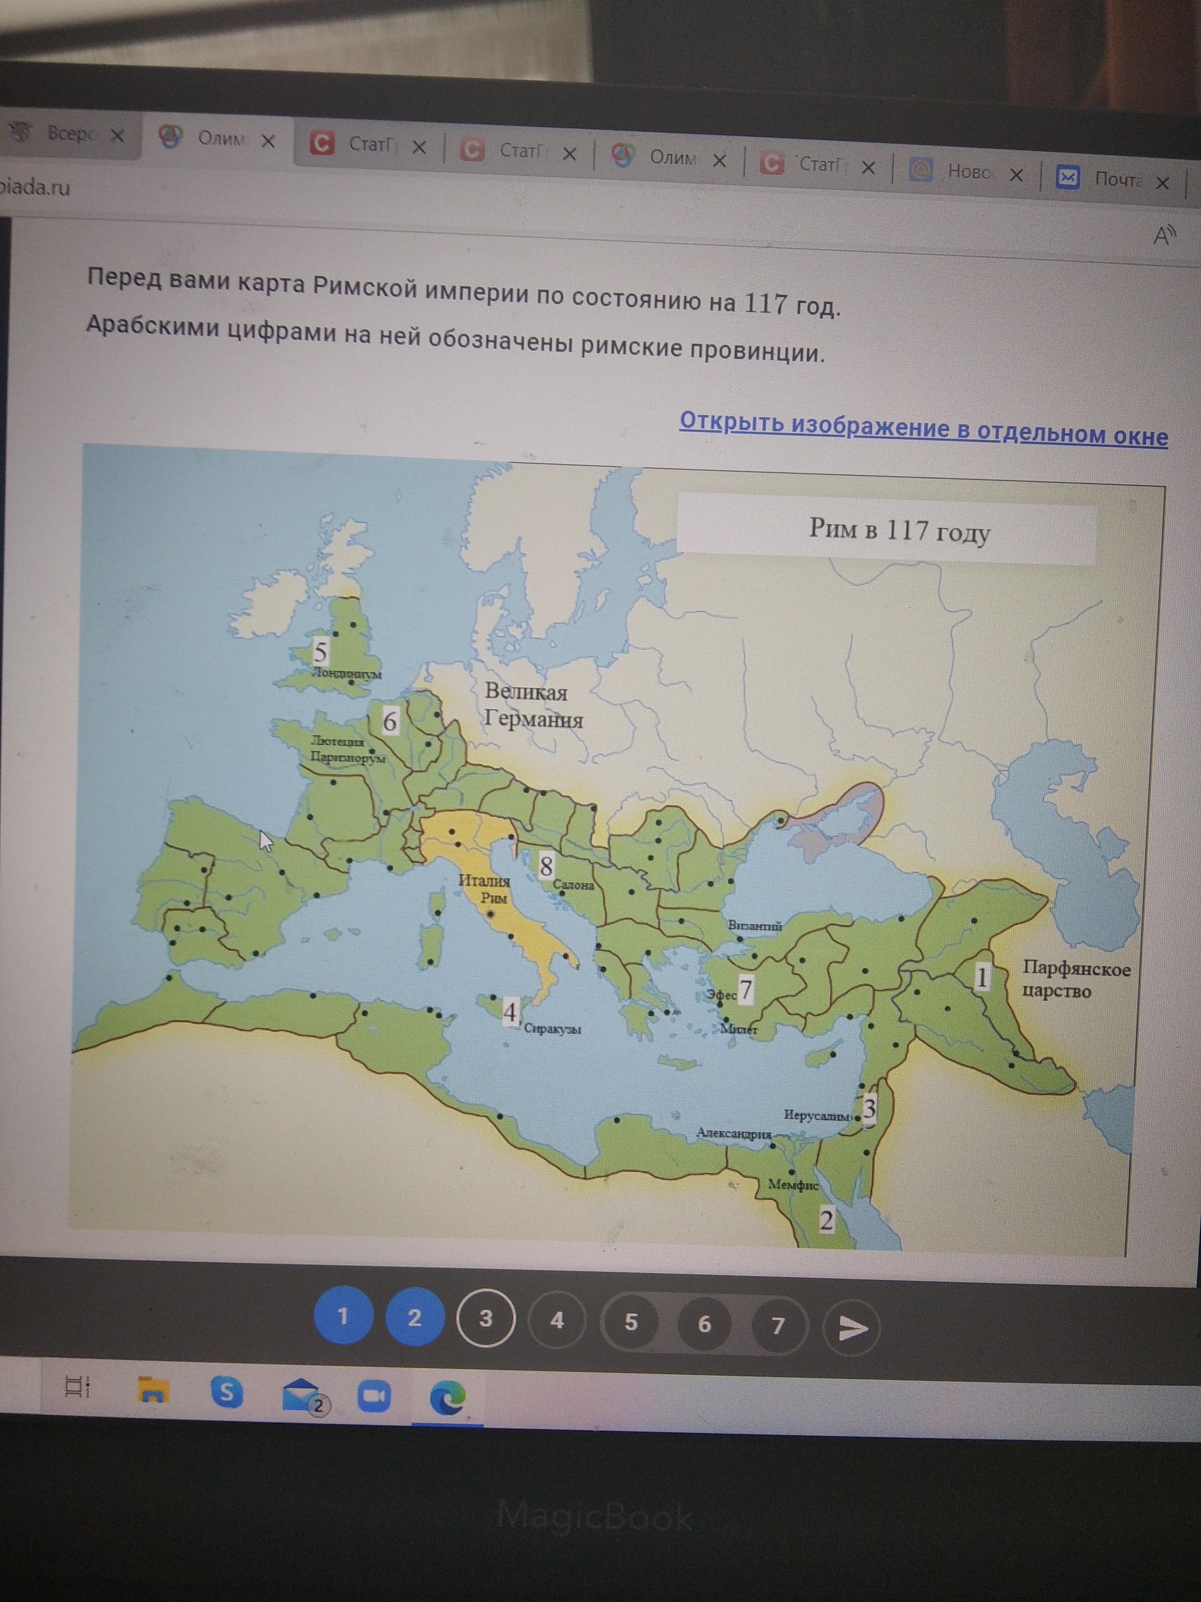Click the Roman Empire map image
Screen dimensions: 1201x1602
(615, 855)
